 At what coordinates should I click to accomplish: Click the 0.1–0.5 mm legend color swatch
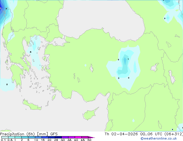click(5, 137)
